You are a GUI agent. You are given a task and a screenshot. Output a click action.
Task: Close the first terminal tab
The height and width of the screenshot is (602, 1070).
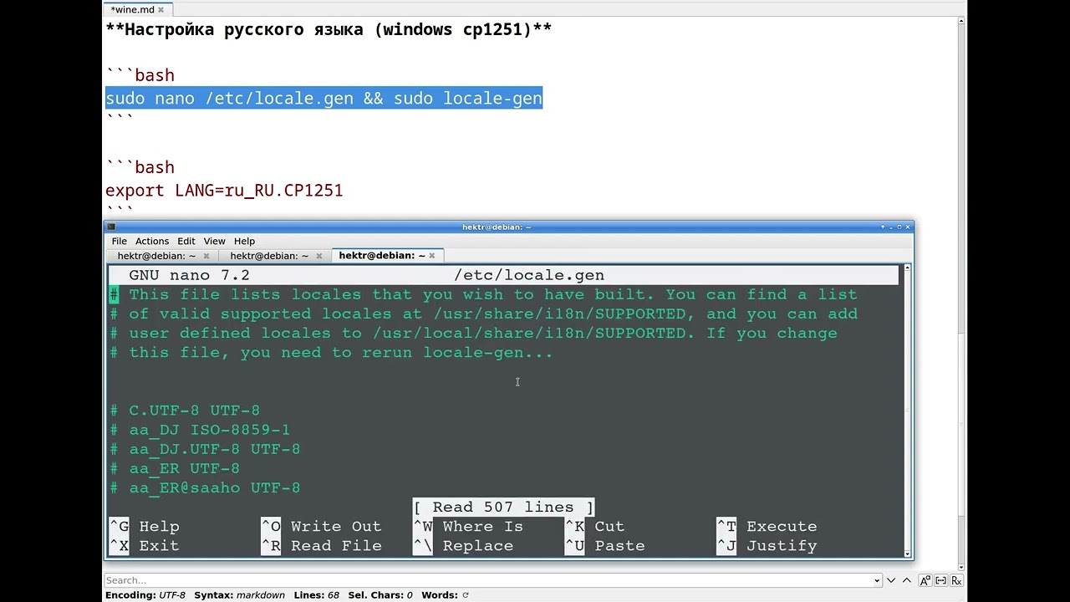[x=206, y=256]
